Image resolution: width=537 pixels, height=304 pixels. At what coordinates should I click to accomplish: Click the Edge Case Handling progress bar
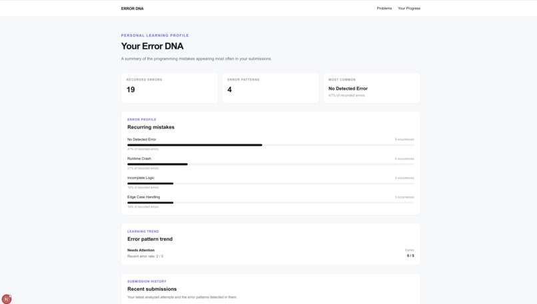(x=270, y=202)
